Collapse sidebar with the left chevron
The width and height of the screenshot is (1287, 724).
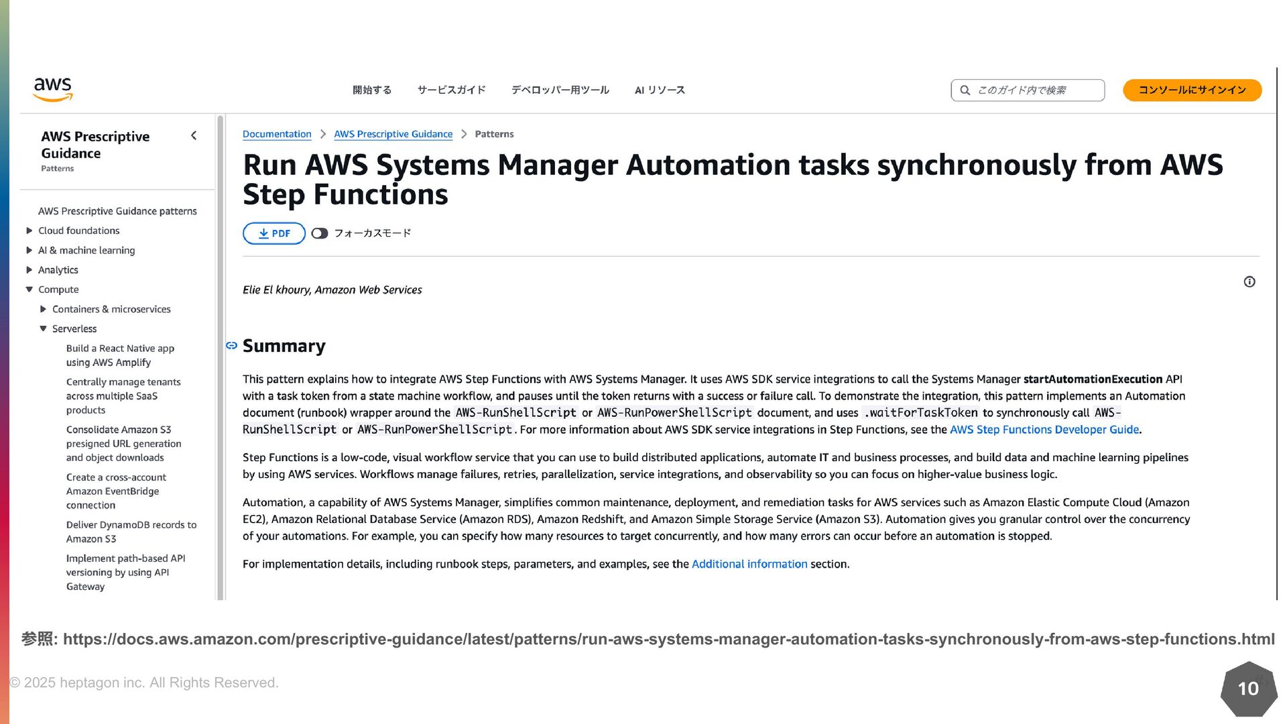pos(194,135)
